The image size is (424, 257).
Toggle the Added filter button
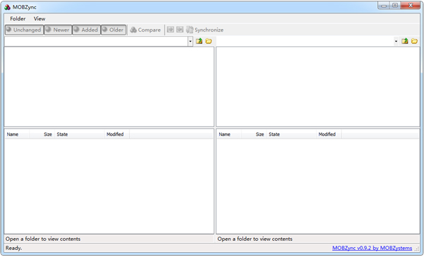point(86,30)
